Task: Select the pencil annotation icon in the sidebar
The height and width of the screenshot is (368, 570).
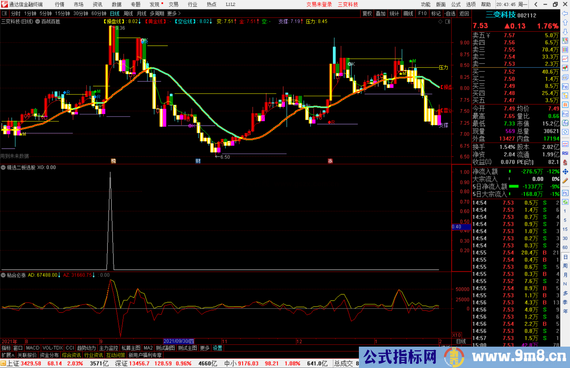Action: [x=565, y=180]
